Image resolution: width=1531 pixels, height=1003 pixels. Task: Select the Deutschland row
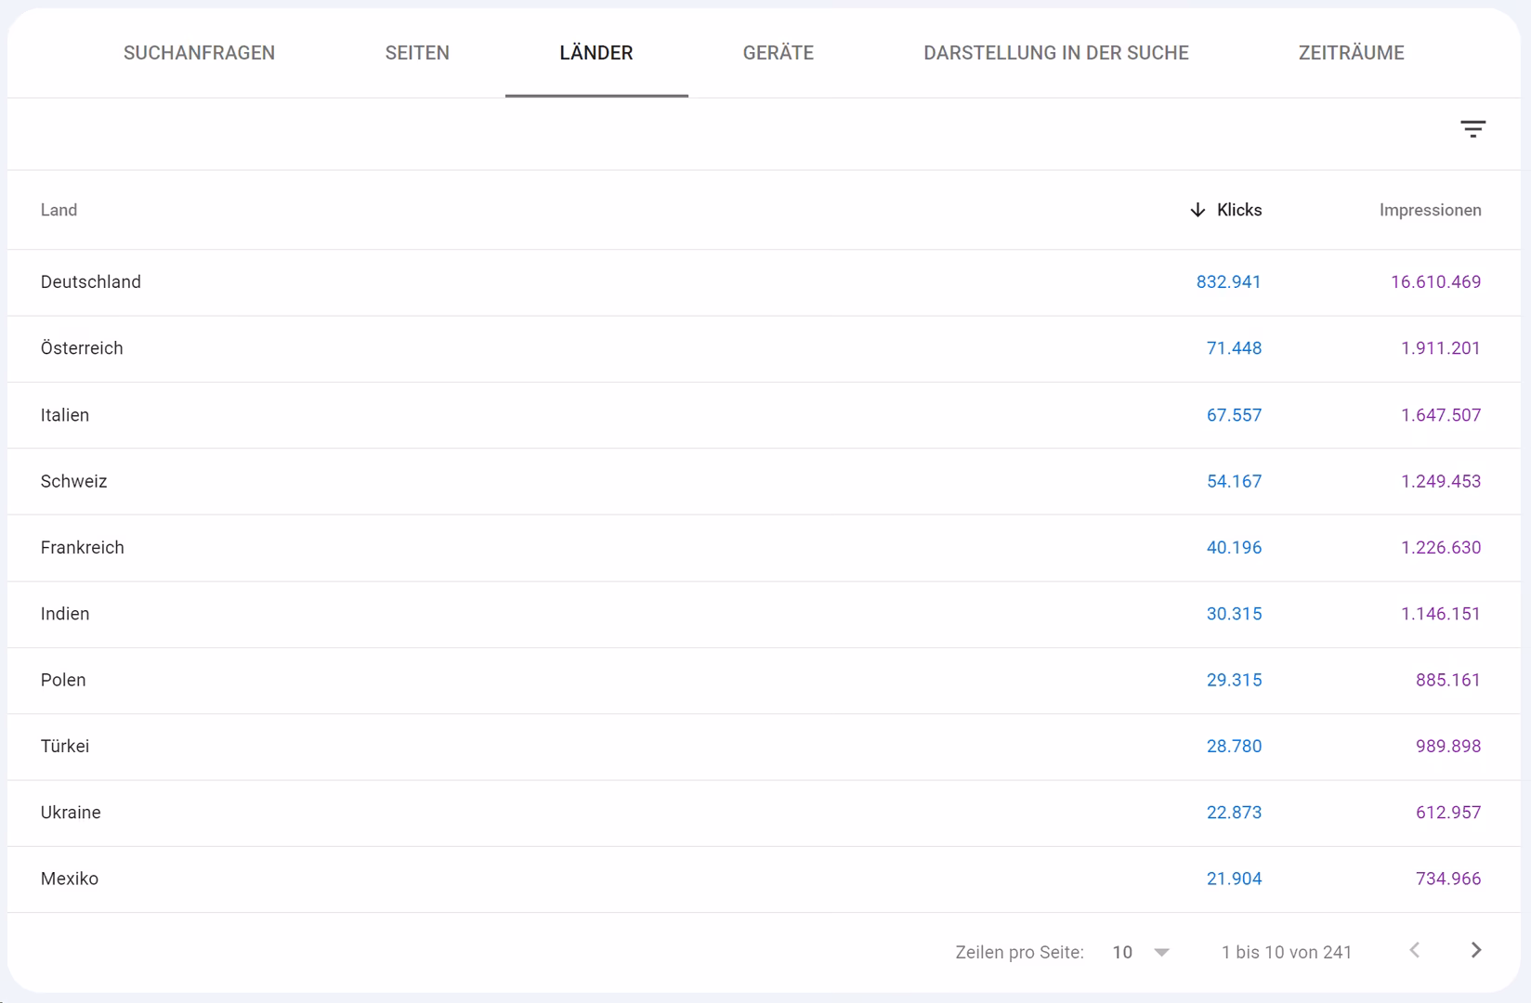click(x=91, y=282)
